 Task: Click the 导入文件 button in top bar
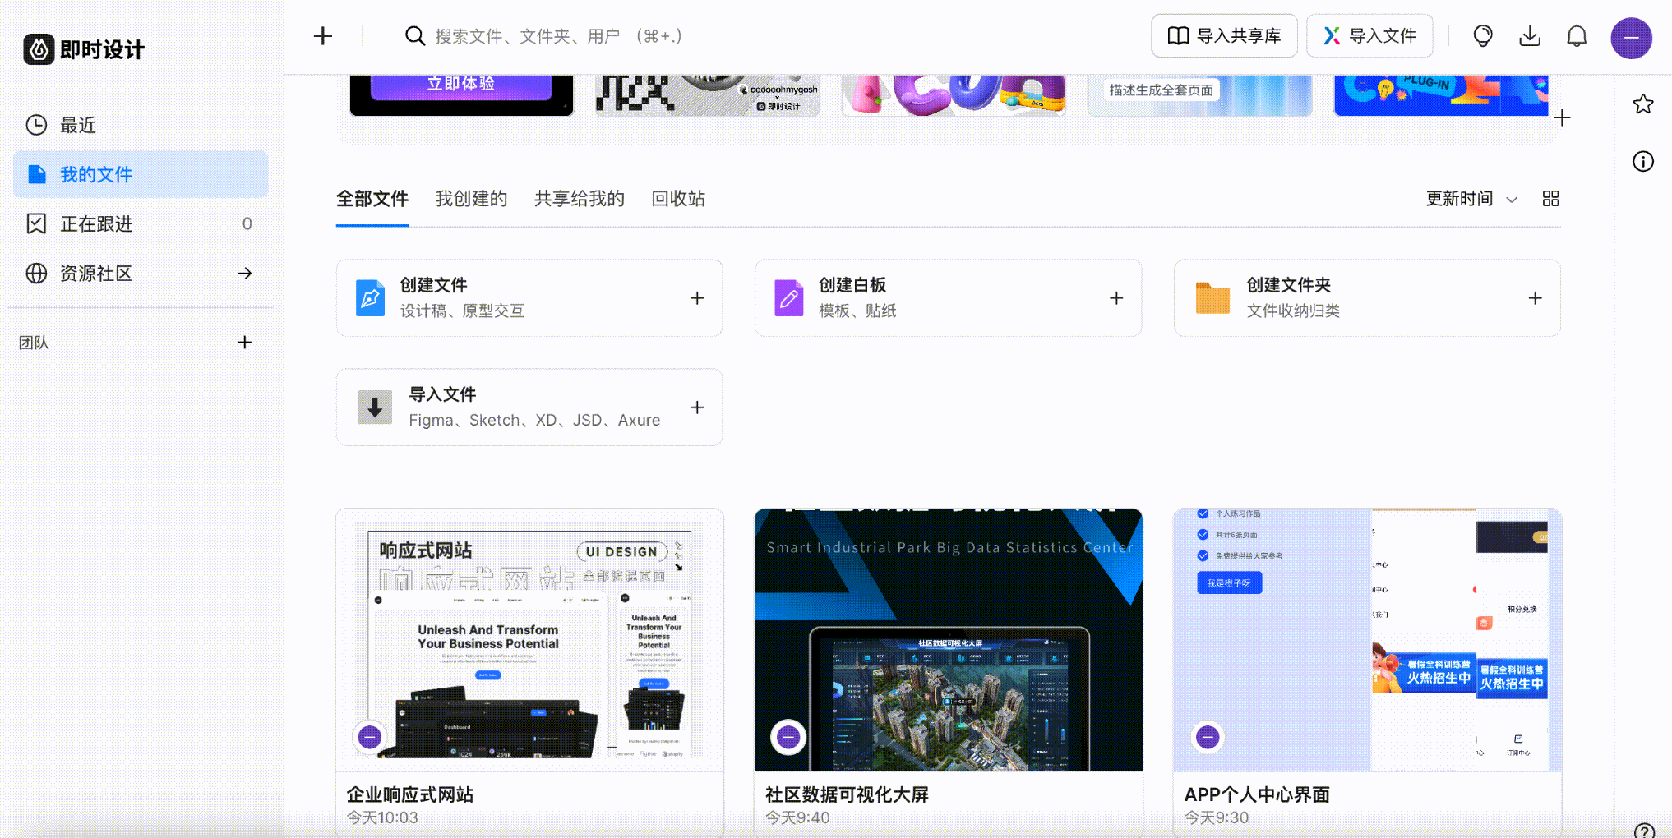pos(1369,36)
